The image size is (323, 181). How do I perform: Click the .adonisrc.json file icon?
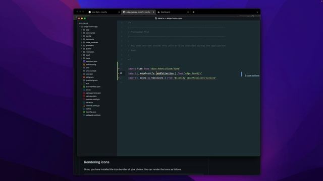click(84, 61)
